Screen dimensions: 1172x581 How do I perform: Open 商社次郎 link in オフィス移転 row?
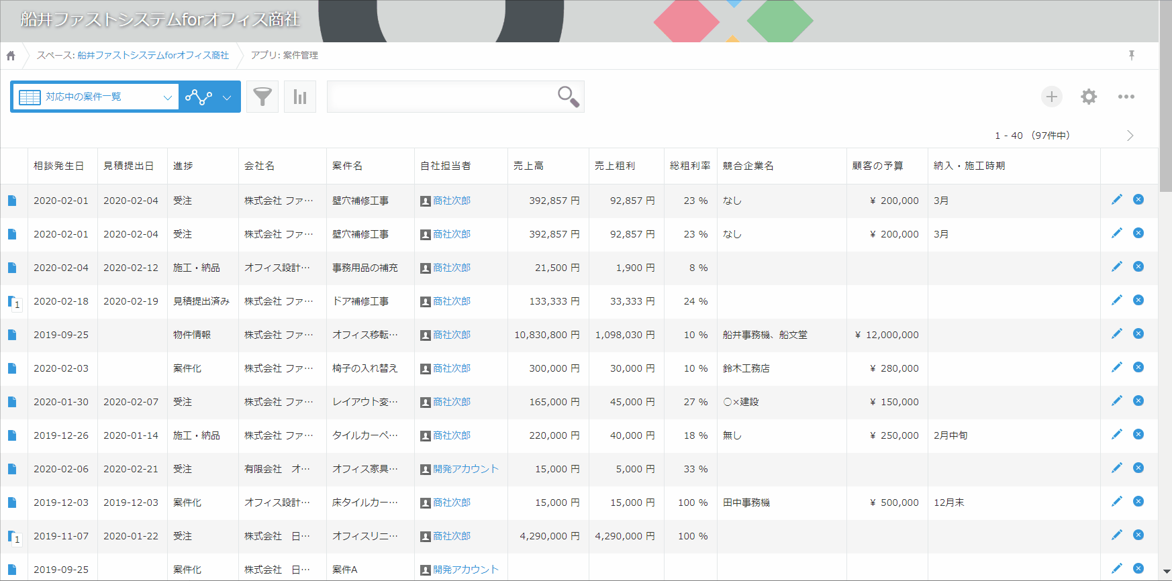tap(452, 335)
